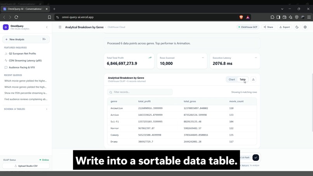This screenshot has width=313, height=176.
Task: View site information icon in address bar
Action: coord(57,17)
